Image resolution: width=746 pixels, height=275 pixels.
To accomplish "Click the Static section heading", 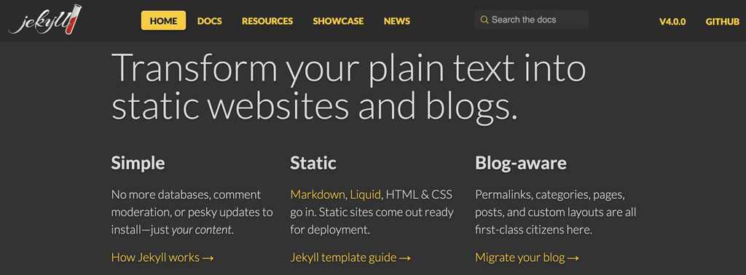I will click(313, 163).
